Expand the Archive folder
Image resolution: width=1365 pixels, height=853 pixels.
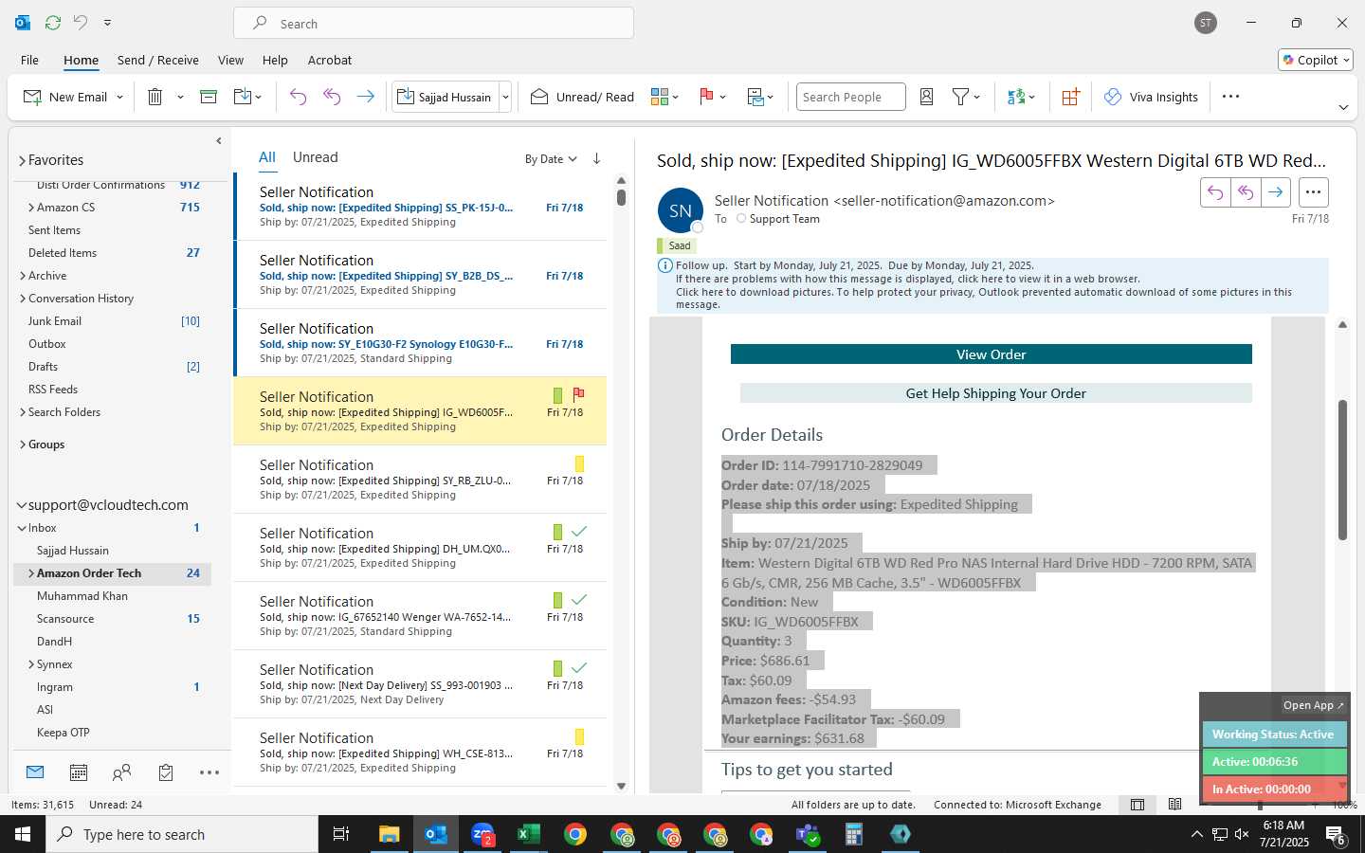click(x=22, y=276)
